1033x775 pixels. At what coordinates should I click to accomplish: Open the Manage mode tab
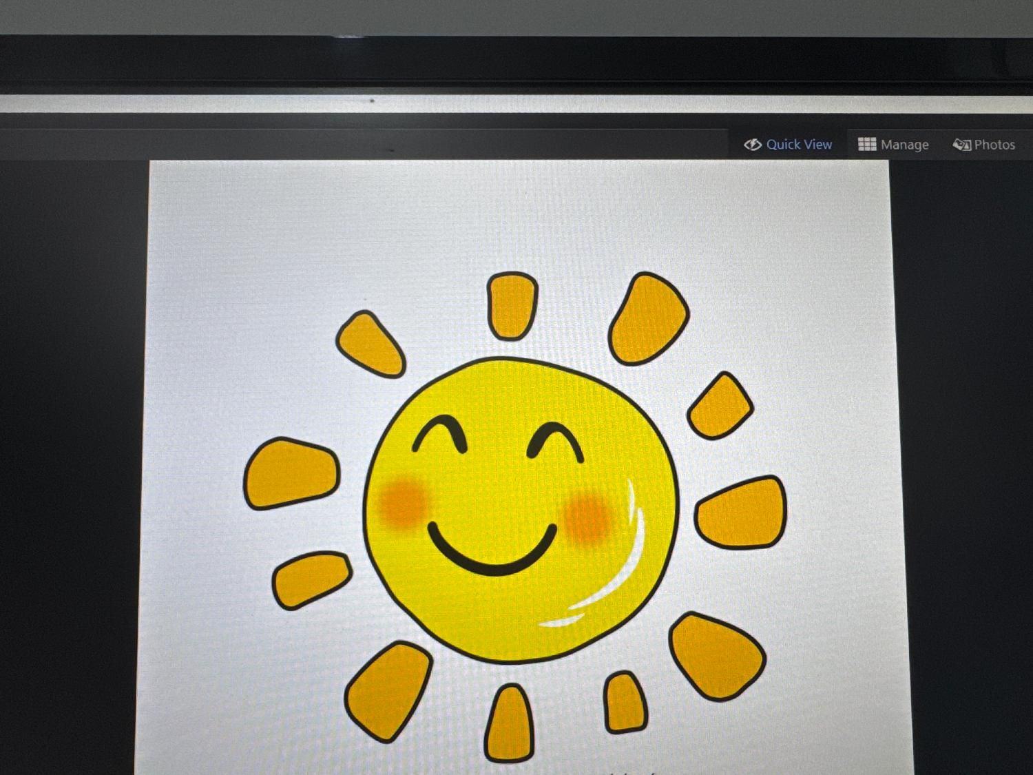[893, 145]
